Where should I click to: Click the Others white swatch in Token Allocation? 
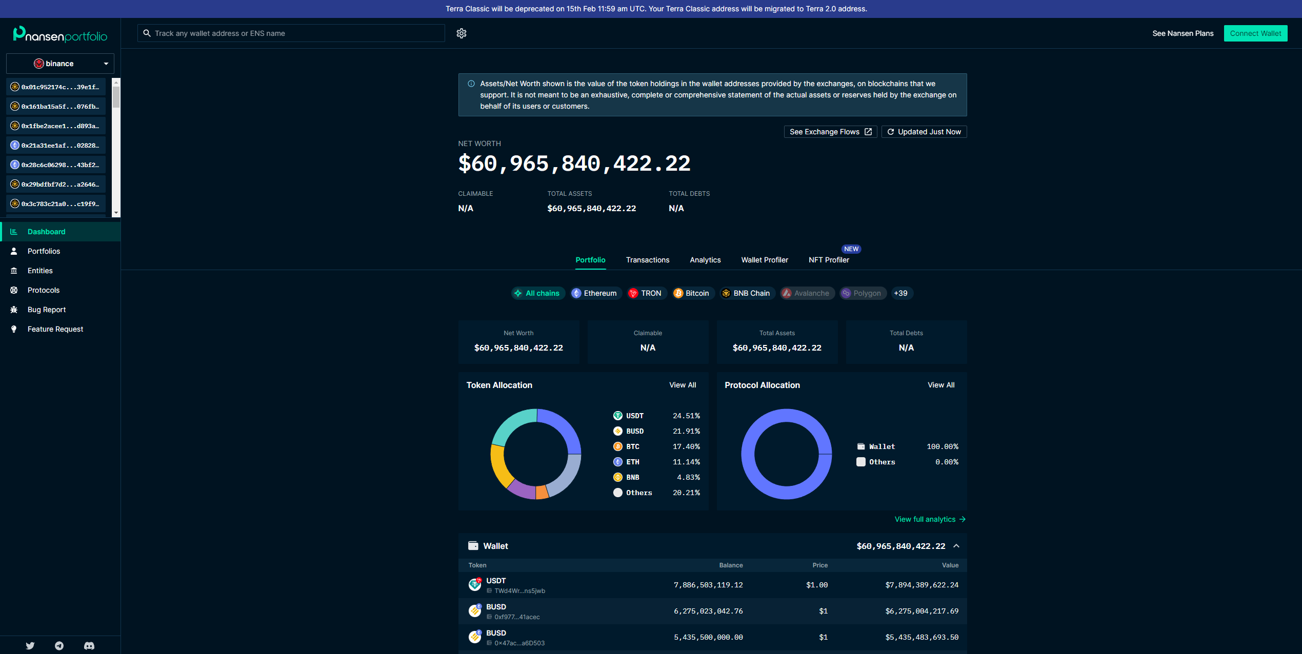[x=618, y=493]
